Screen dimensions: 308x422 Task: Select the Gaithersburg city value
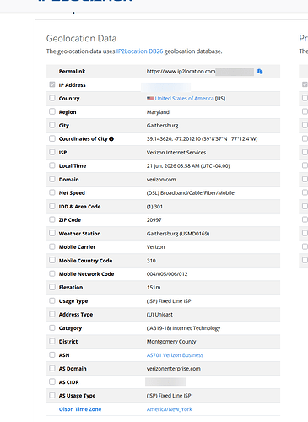tap(162, 126)
